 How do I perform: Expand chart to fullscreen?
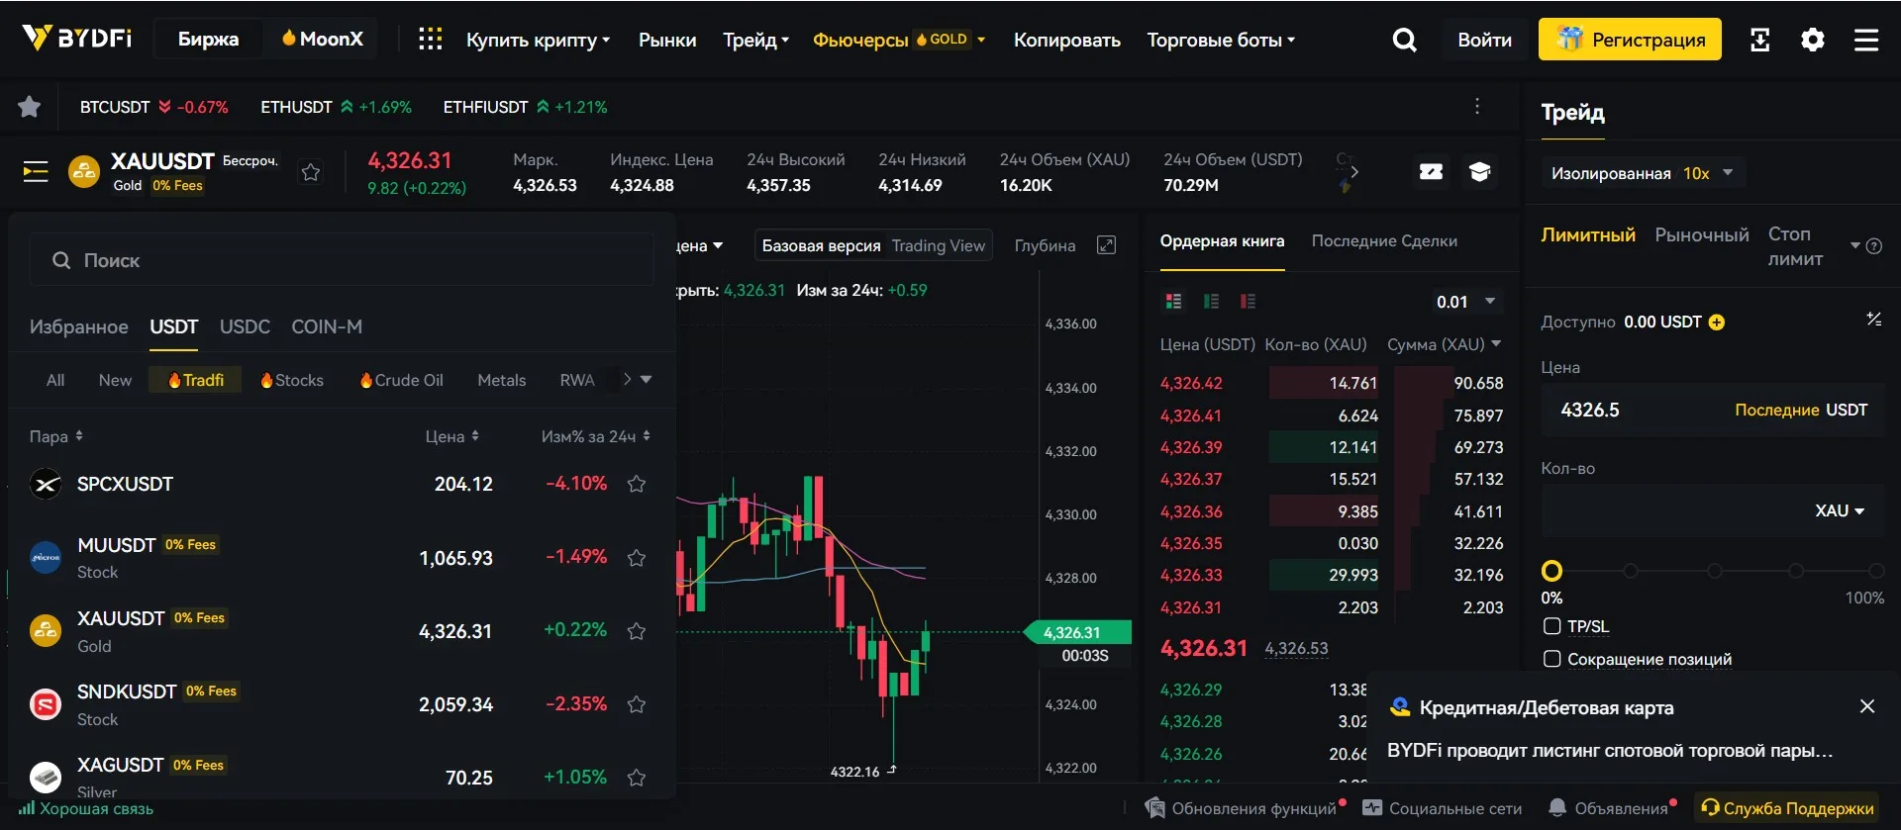coord(1107,245)
